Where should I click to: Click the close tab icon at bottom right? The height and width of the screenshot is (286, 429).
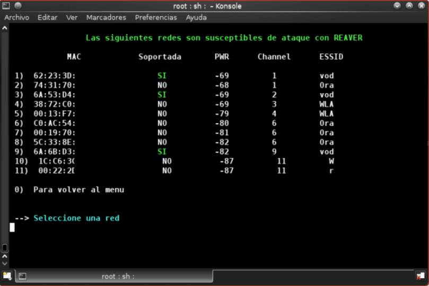[420, 276]
